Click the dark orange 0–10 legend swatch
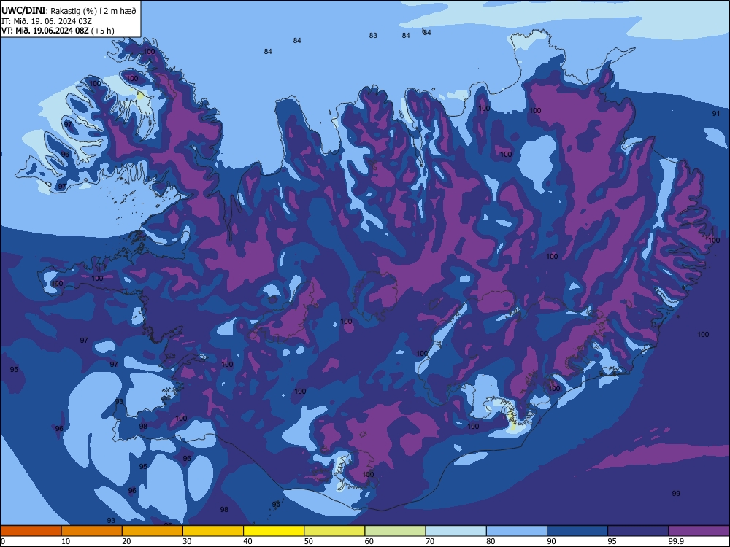This screenshot has width=730, height=547. tap(31, 531)
